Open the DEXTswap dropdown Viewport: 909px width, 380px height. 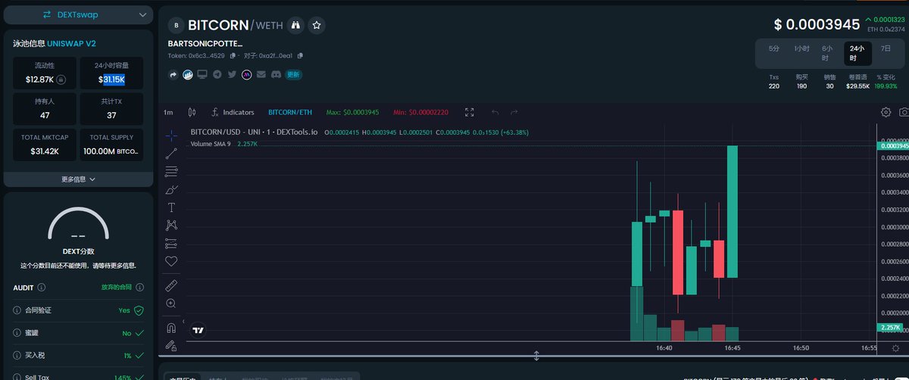(77, 14)
